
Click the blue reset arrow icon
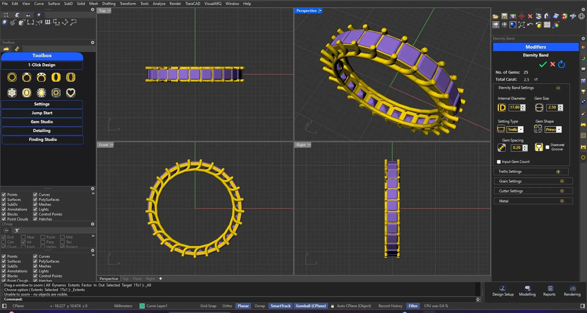pyautogui.click(x=562, y=64)
